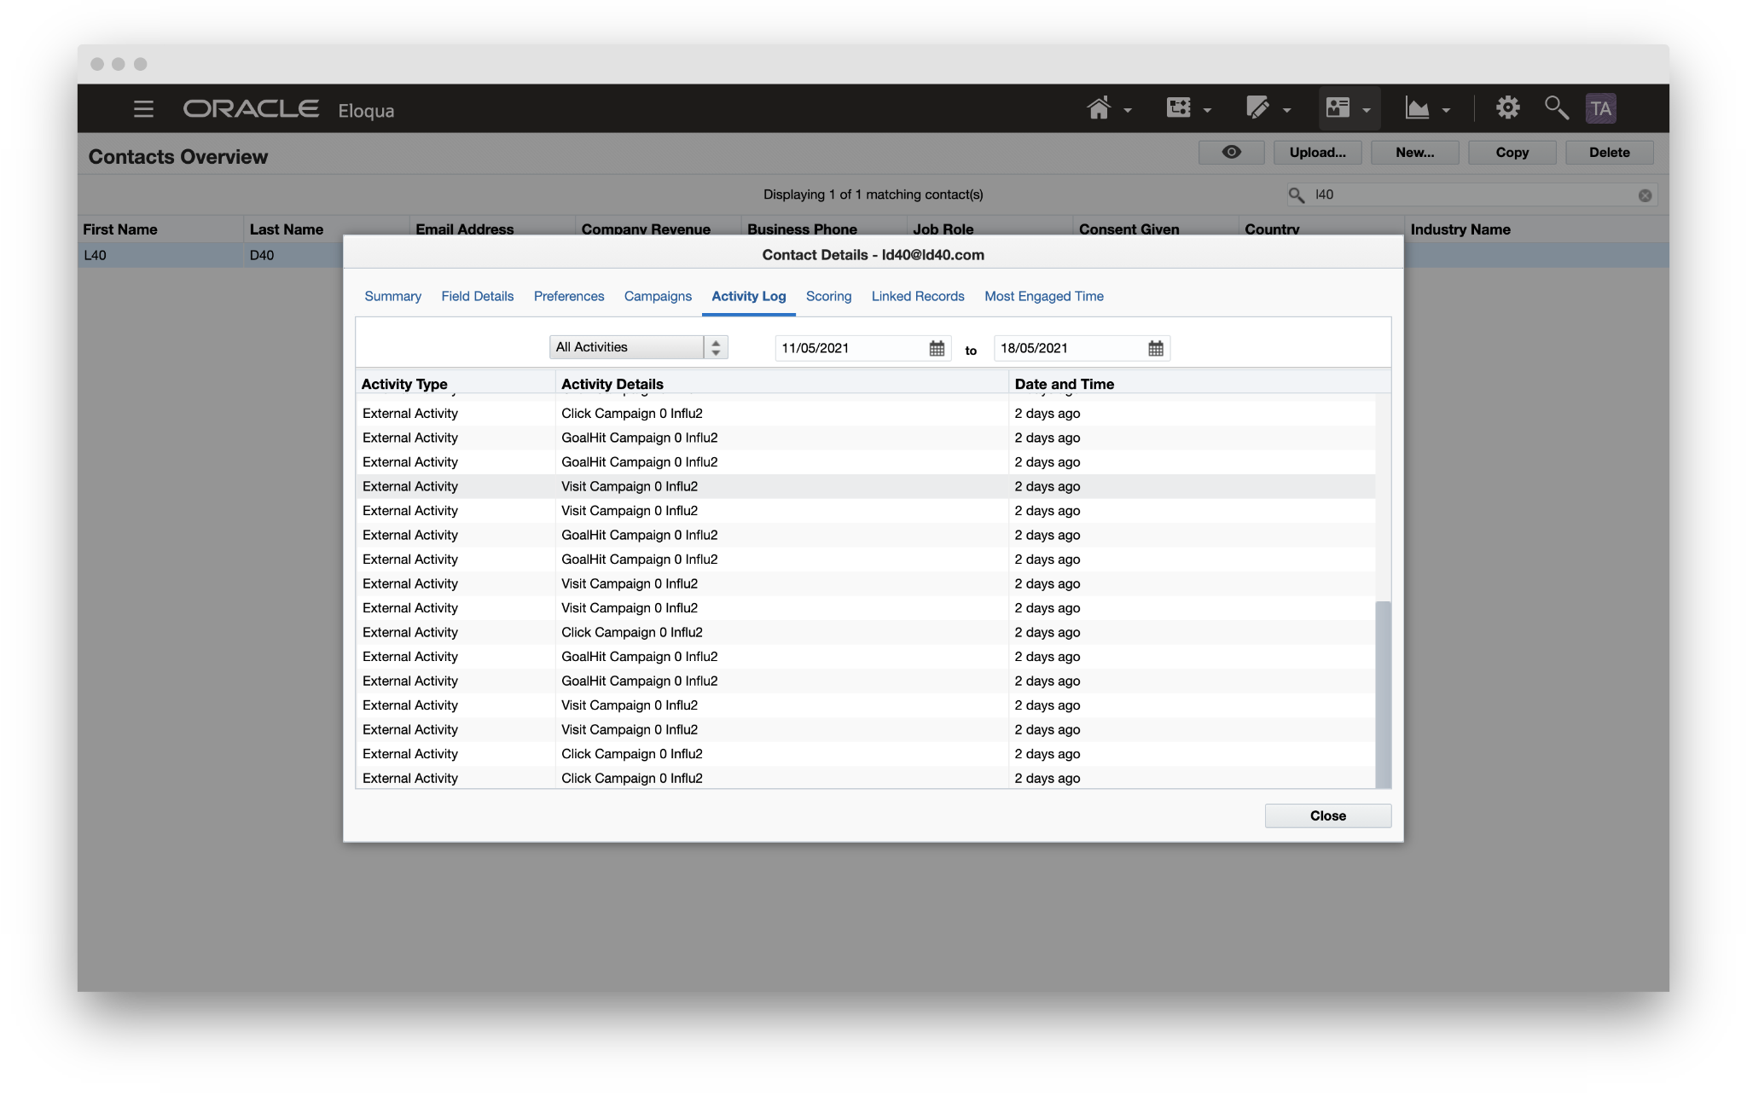The width and height of the screenshot is (1747, 1102).
Task: Switch to the Field Details tab
Action: click(x=477, y=296)
